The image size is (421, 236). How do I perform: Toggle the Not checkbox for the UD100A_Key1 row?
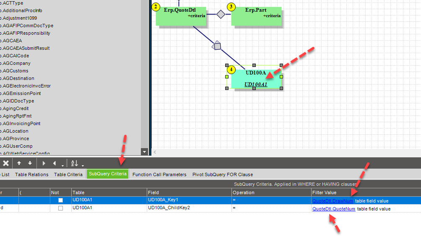[x=61, y=200]
